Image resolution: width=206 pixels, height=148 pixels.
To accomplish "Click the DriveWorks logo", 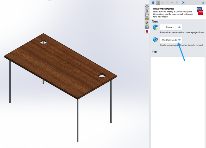I will click(200, 11).
